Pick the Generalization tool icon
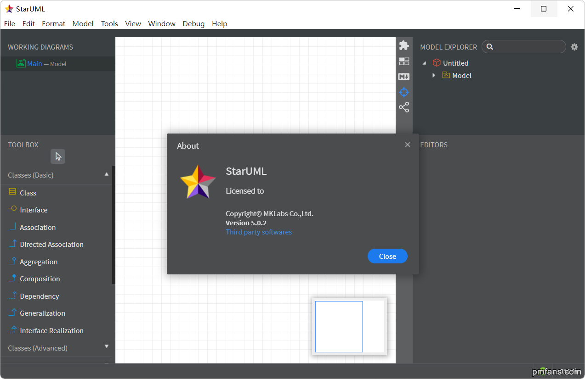585x379 pixels. click(12, 312)
